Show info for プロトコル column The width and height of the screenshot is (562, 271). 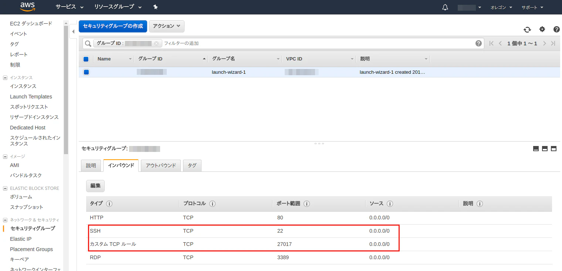212,204
